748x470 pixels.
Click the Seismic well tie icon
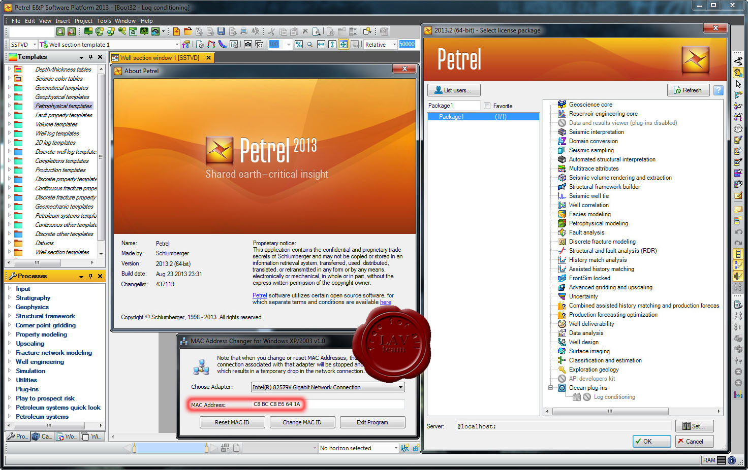click(562, 196)
